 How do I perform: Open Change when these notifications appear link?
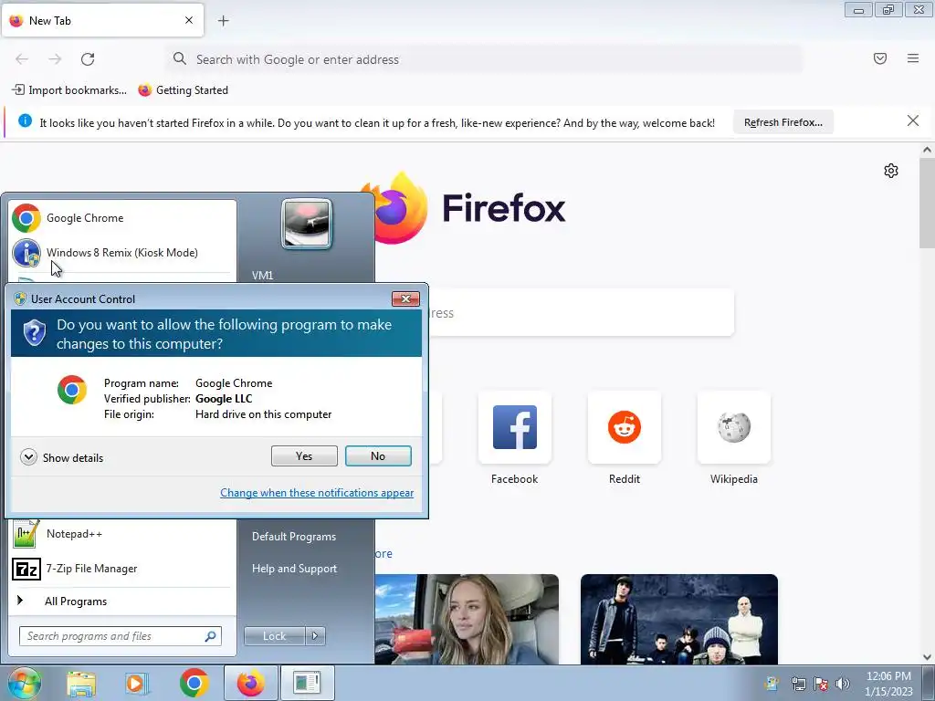[x=317, y=493]
